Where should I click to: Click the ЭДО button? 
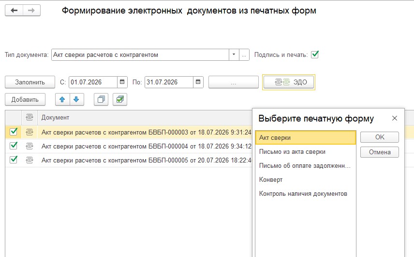289,82
